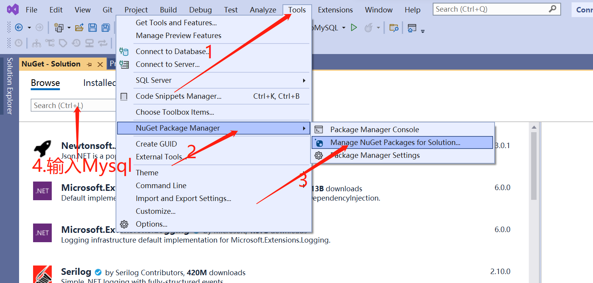Screen dimensions: 593x283
Task: Click the Navigate Backward arrow icon
Action: point(18,28)
